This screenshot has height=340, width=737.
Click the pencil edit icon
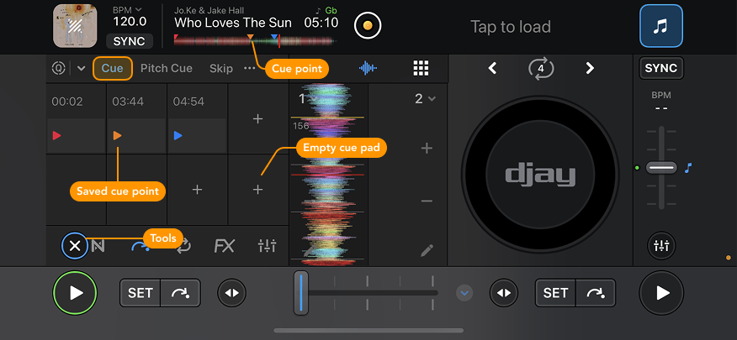427,250
